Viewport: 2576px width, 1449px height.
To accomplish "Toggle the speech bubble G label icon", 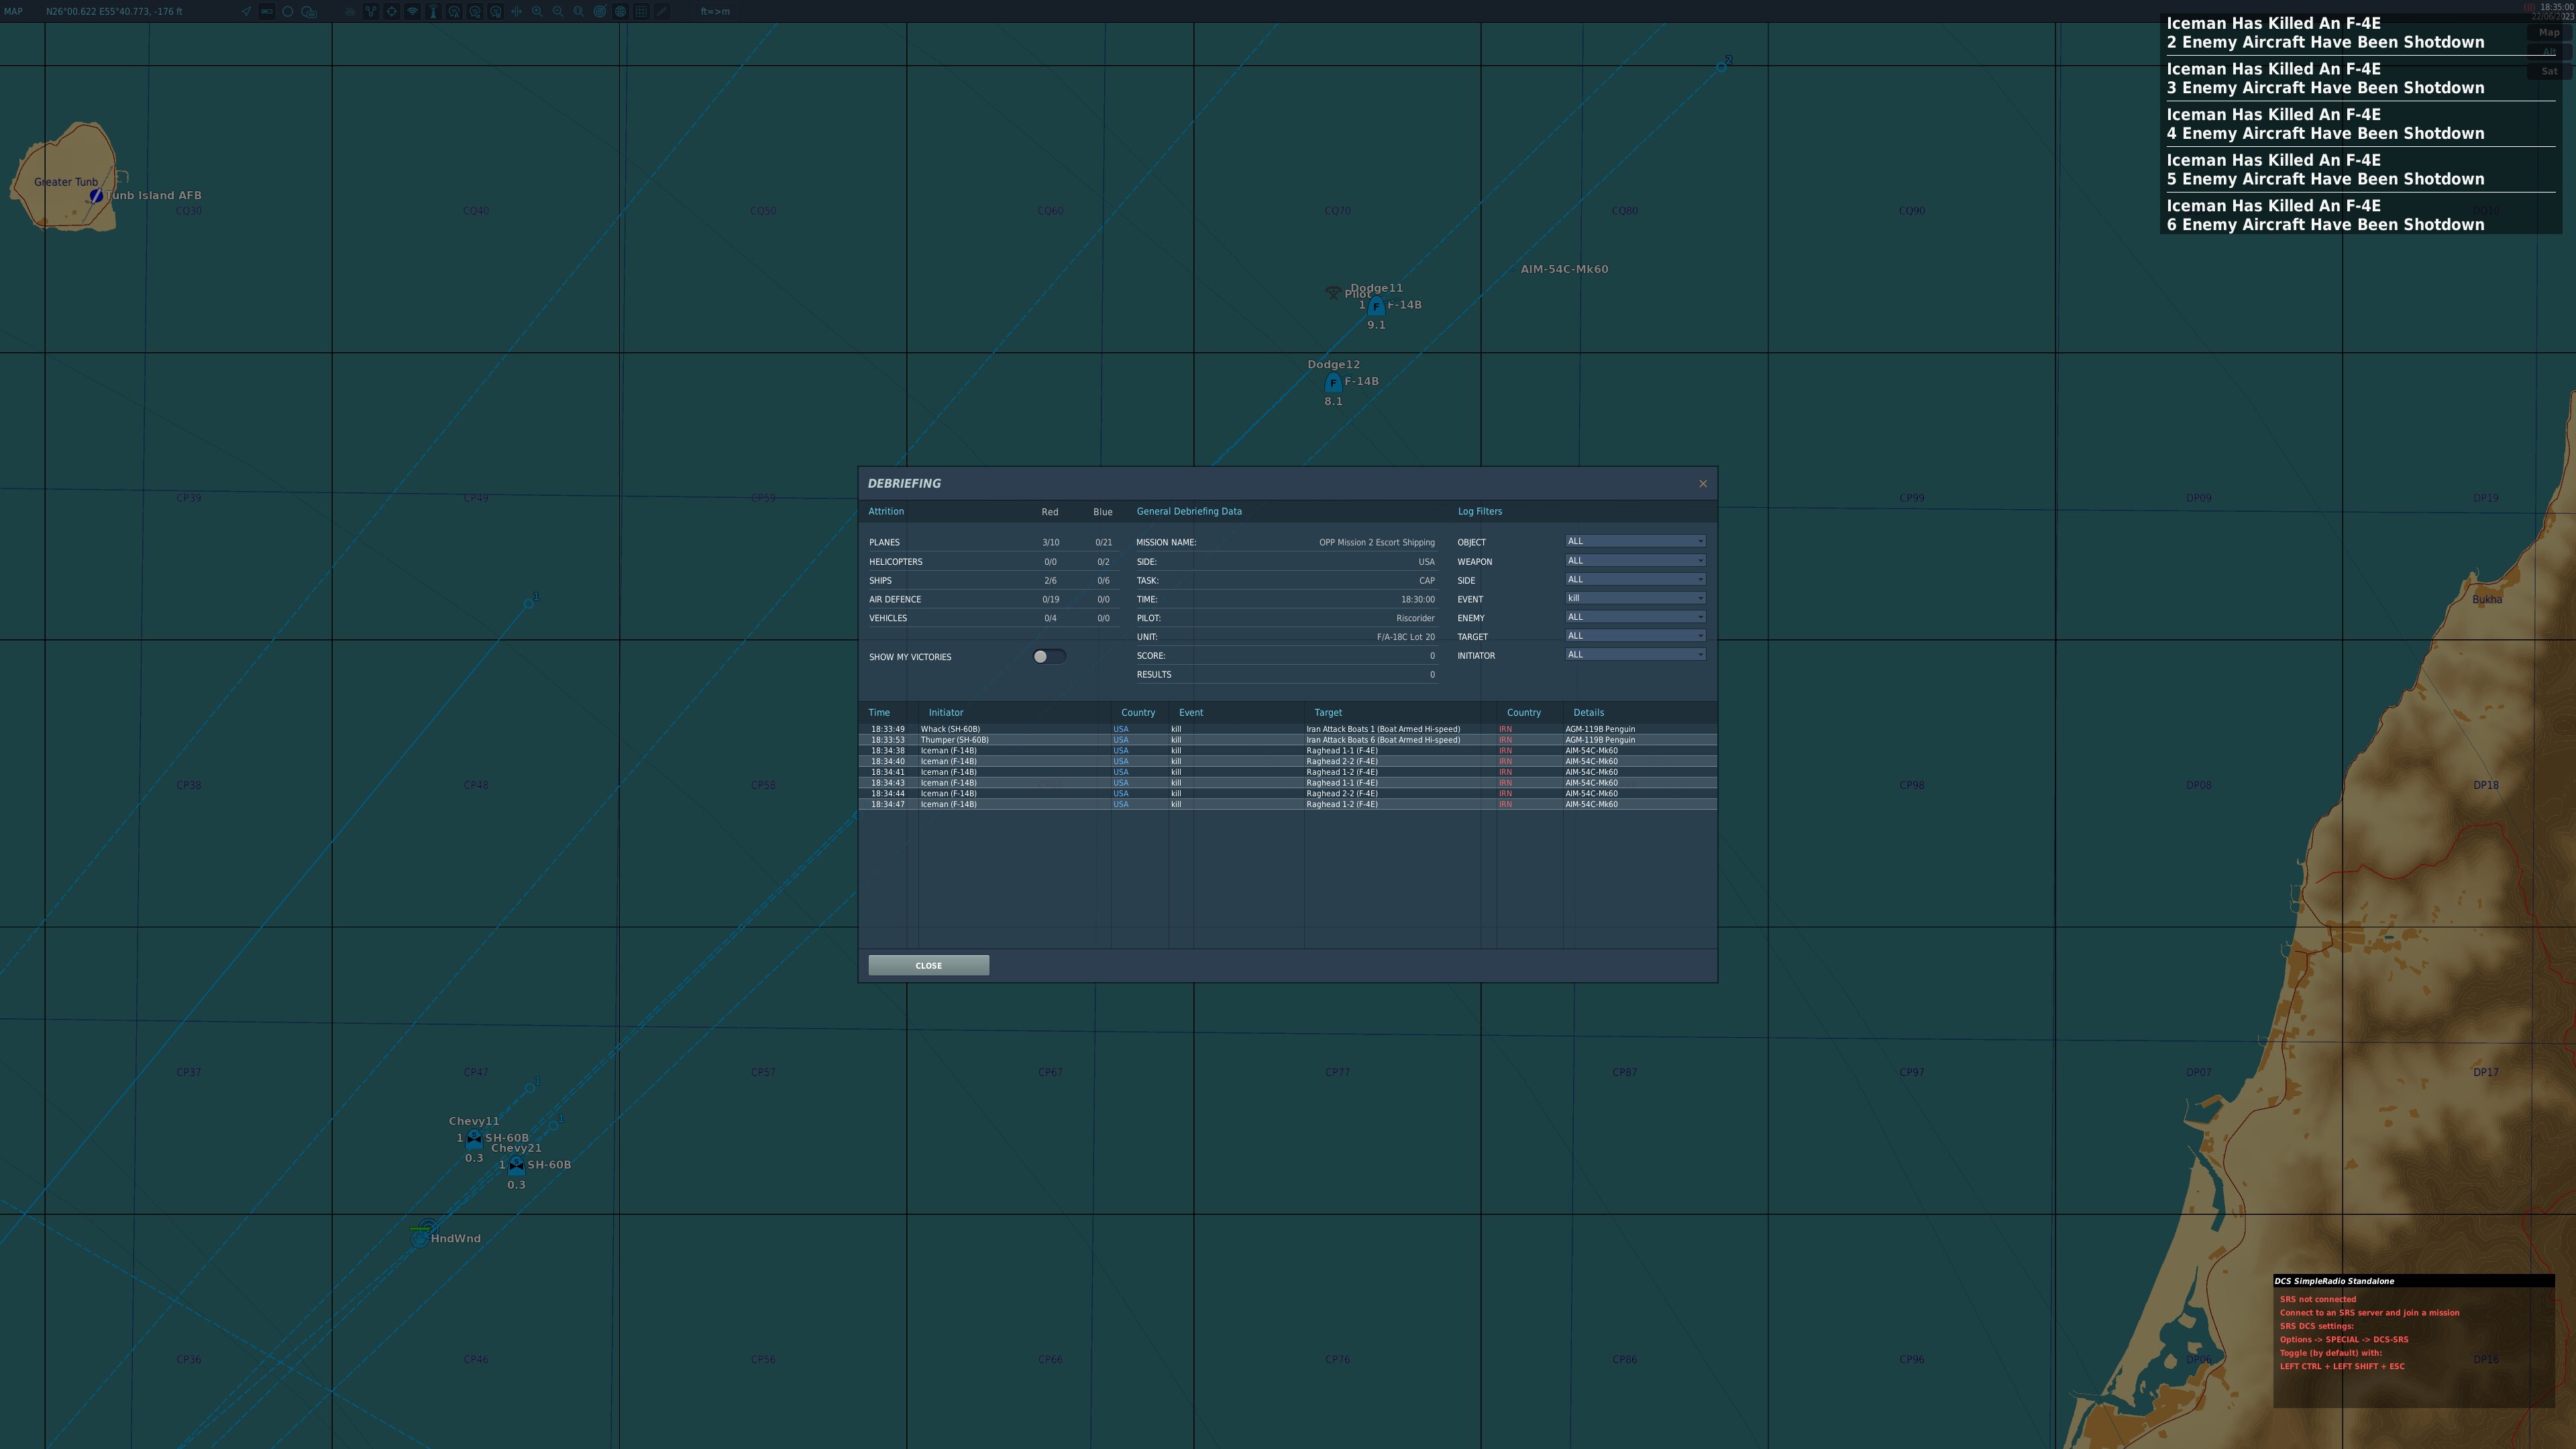I will pos(475,11).
